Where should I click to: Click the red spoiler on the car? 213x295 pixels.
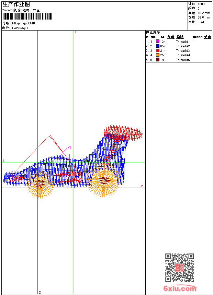click(123, 133)
